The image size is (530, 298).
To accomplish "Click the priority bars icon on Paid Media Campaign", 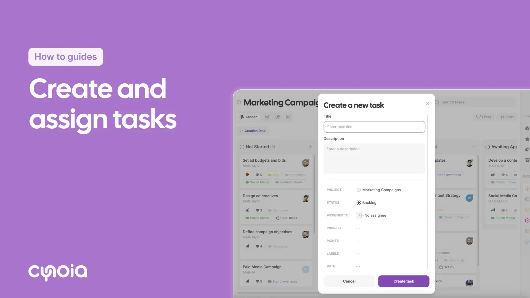I will (247, 281).
